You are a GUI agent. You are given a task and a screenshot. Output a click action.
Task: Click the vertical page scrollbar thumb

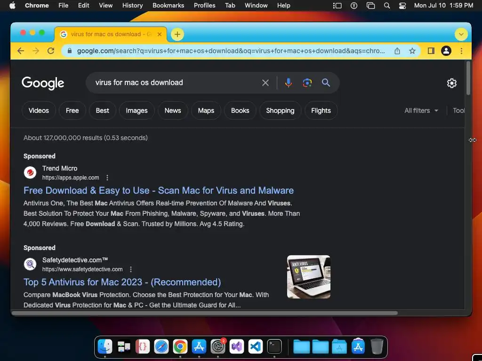(x=468, y=78)
